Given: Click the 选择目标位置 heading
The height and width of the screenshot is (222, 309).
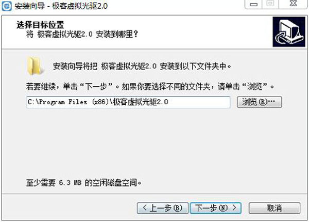Looking at the screenshot, I should pos(40,25).
